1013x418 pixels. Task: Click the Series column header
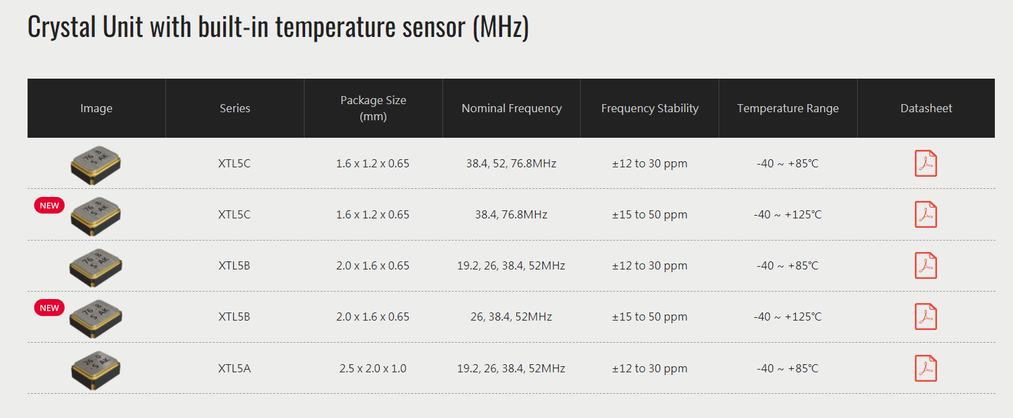235,108
